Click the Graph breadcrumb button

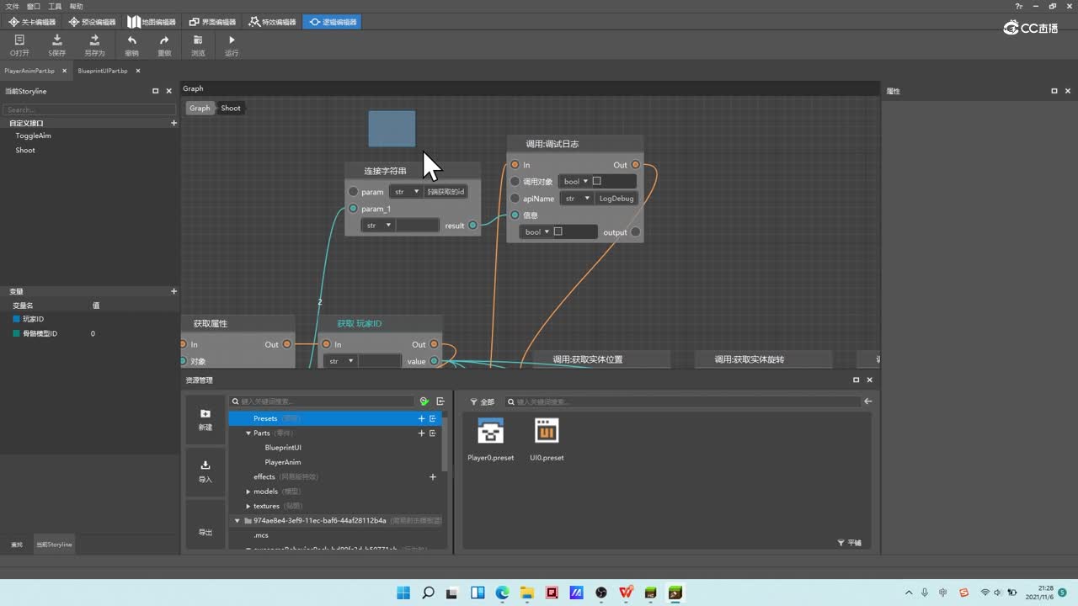pyautogui.click(x=200, y=108)
